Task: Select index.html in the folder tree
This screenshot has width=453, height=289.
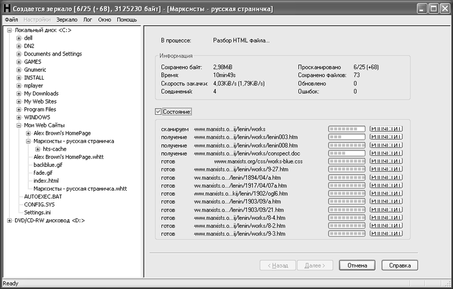Action: 46,181
